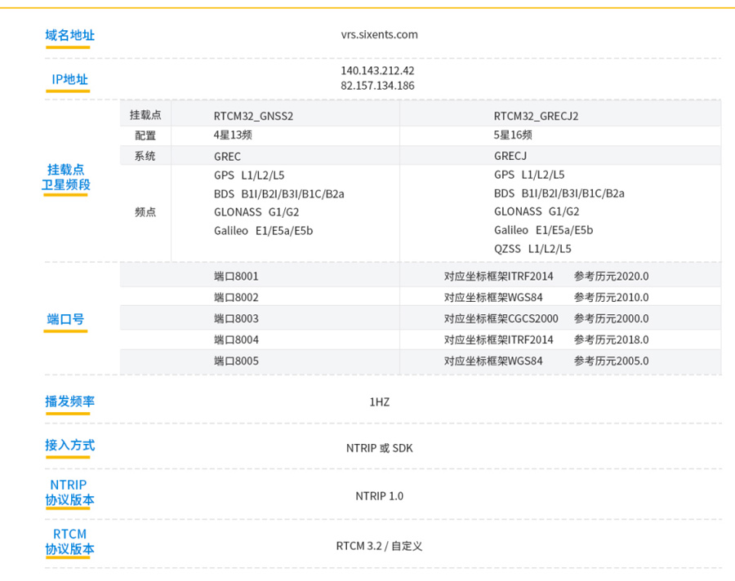Click the 端口8002 row

(x=236, y=298)
